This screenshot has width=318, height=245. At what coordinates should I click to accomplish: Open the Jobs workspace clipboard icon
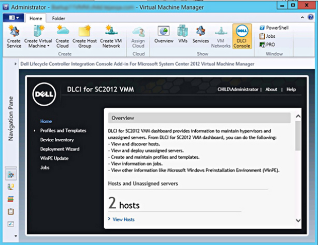[x=11, y=211]
